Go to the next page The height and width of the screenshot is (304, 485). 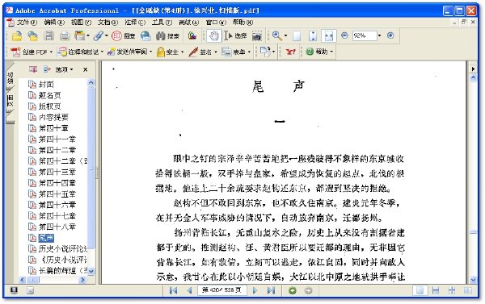255,291
